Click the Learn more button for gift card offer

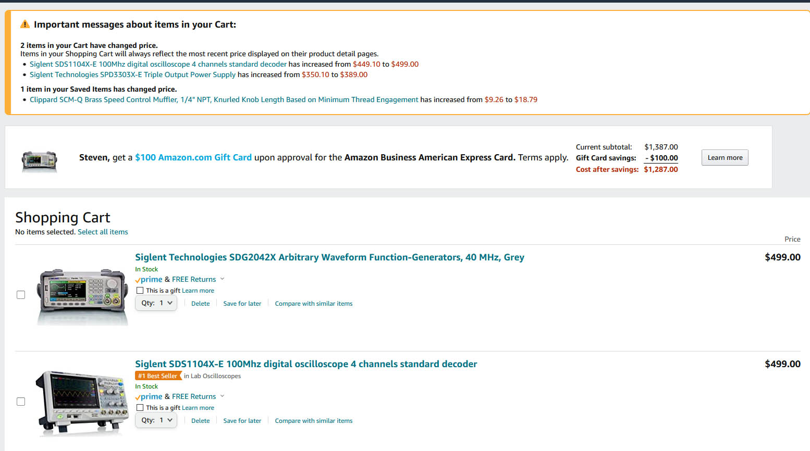tap(725, 158)
